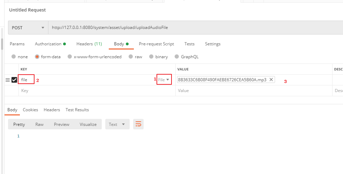Image resolution: width=343 pixels, height=174 pixels.
Task: Click the Raw response view button
Action: 39,124
